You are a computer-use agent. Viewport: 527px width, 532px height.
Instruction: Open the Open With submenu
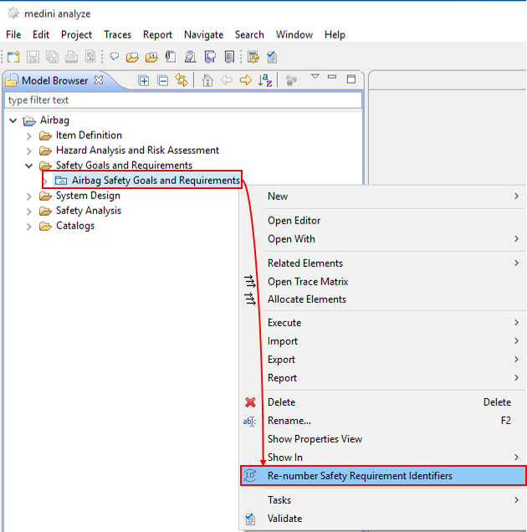tap(383, 239)
